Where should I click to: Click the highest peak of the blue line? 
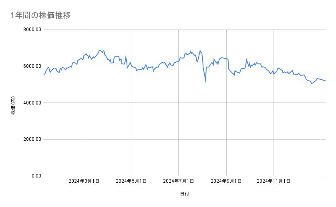coord(100,50)
